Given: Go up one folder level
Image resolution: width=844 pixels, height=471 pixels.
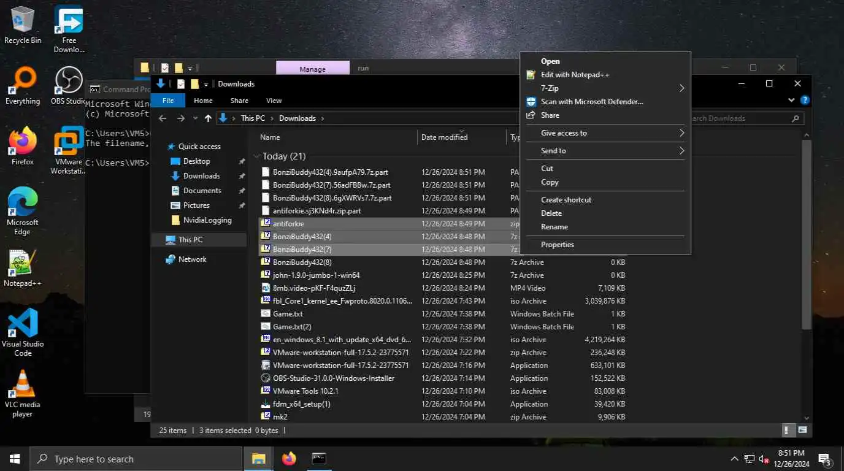Looking at the screenshot, I should 208,118.
